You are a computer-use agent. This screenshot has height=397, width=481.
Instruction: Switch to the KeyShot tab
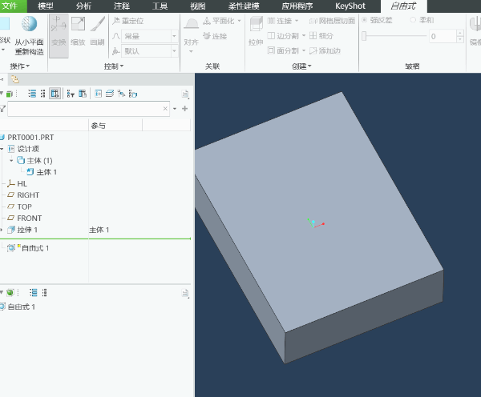[x=350, y=6]
